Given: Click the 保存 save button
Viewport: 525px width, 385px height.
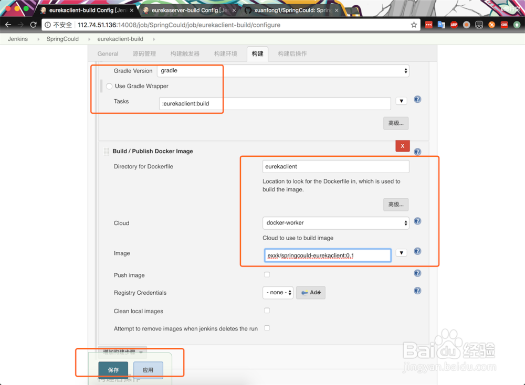Looking at the screenshot, I should click(x=113, y=370).
